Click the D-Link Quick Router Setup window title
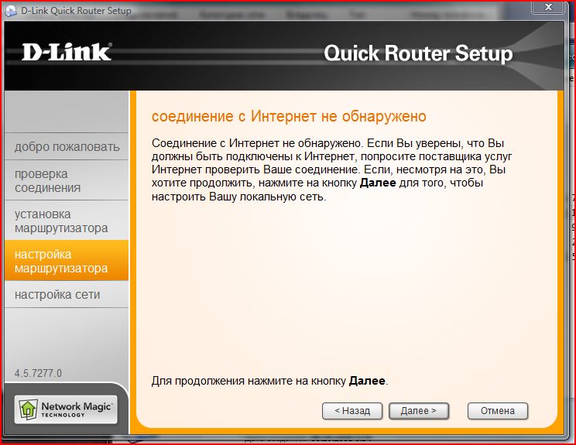This screenshot has height=445, width=576. click(76, 11)
